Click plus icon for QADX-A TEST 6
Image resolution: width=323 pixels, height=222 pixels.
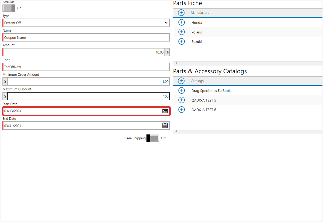182,110
